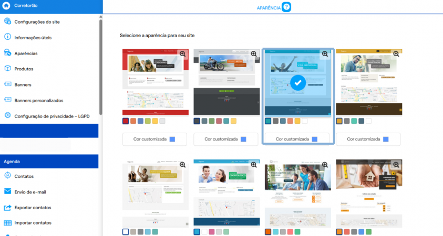Open Contatos in the sidebar
The height and width of the screenshot is (236, 443).
24,176
